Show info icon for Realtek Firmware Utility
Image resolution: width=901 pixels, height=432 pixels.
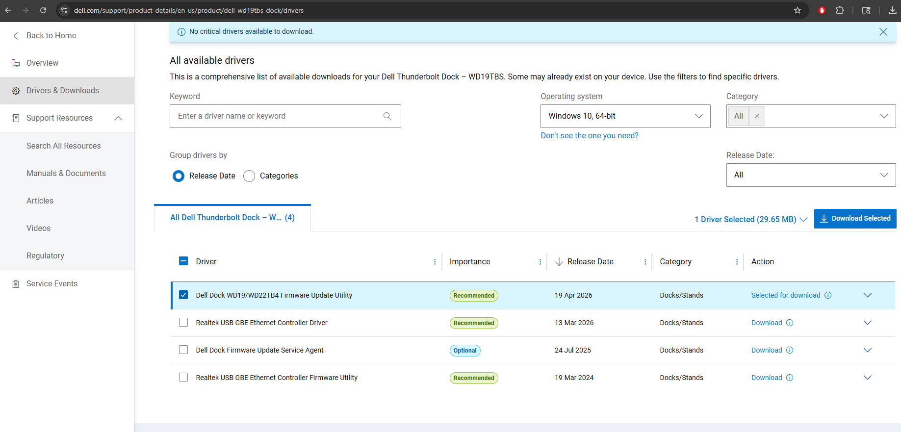pyautogui.click(x=790, y=378)
